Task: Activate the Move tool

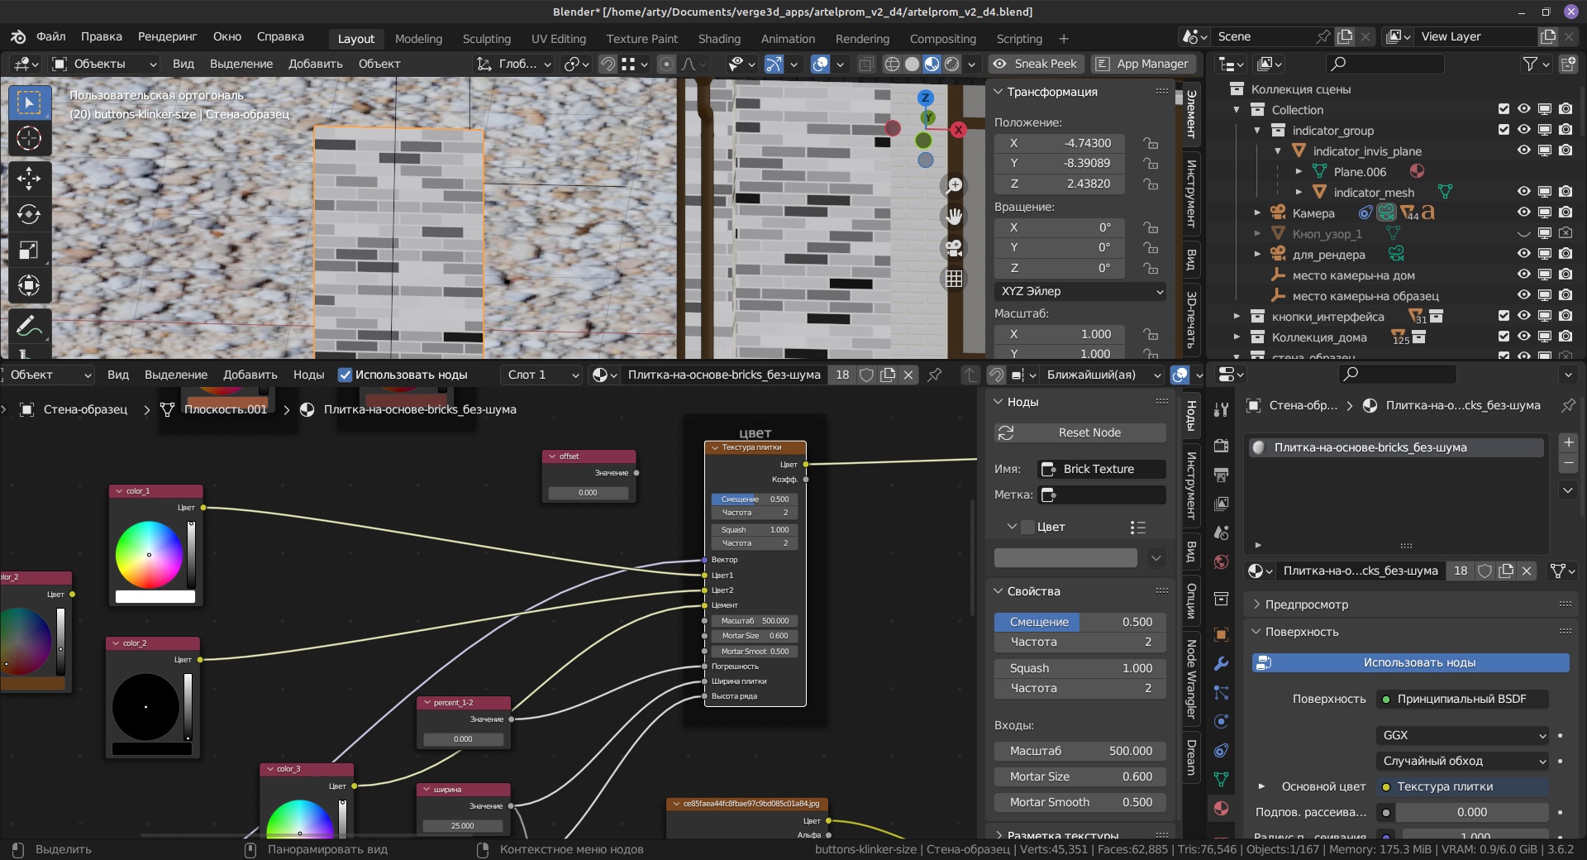Action: 29,179
